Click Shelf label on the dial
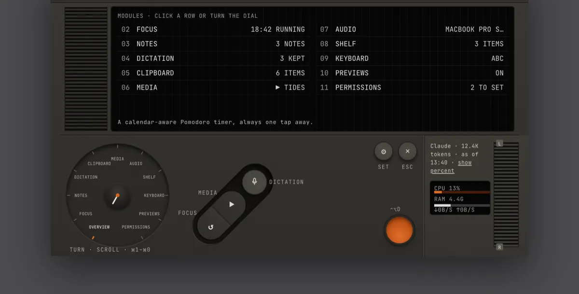 pyautogui.click(x=149, y=177)
